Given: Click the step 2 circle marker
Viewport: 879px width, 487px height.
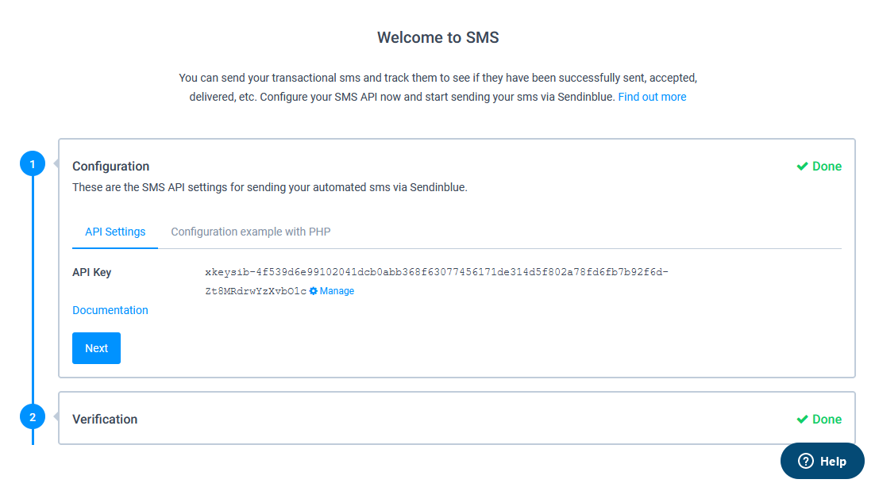Looking at the screenshot, I should [33, 417].
